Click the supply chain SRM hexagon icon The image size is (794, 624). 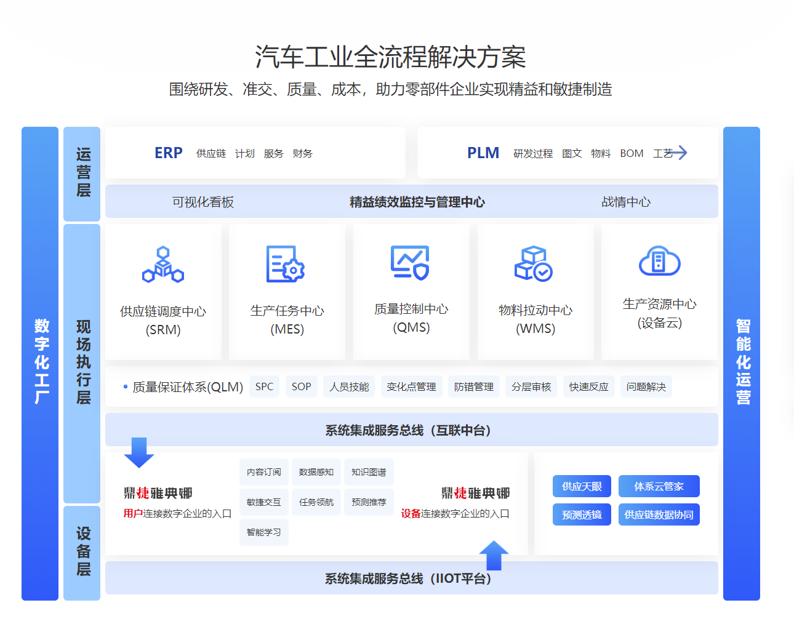pyautogui.click(x=163, y=265)
